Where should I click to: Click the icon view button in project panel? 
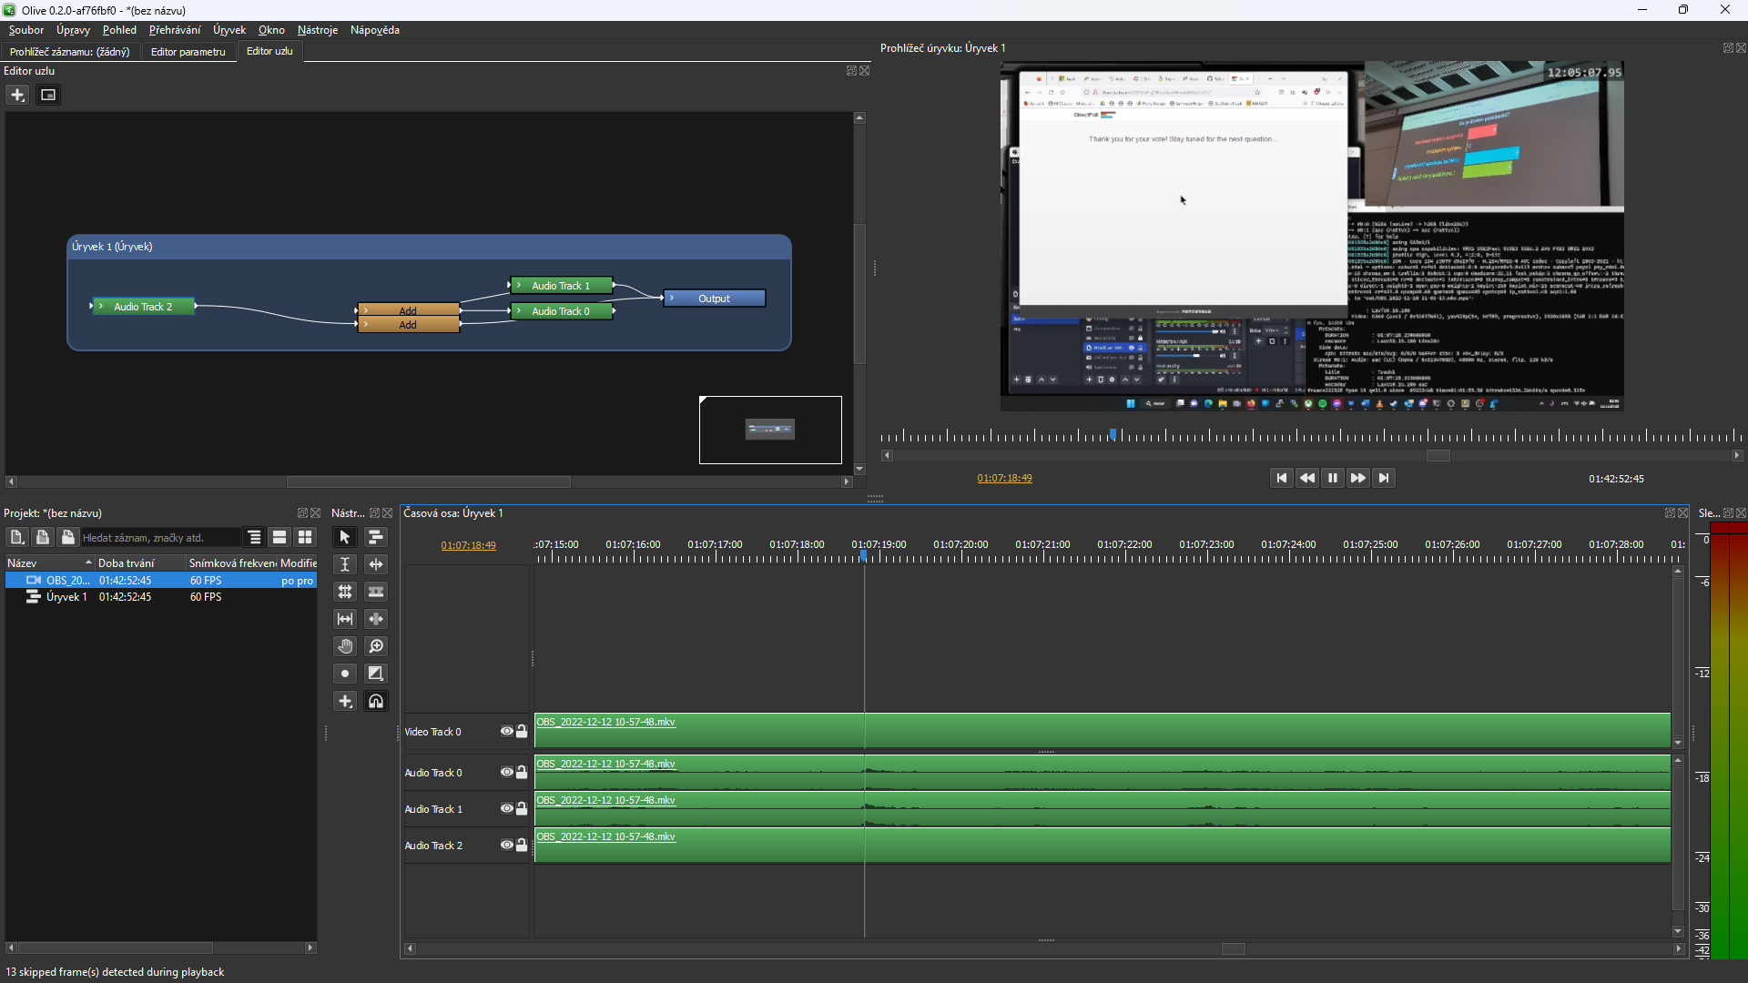[304, 537]
